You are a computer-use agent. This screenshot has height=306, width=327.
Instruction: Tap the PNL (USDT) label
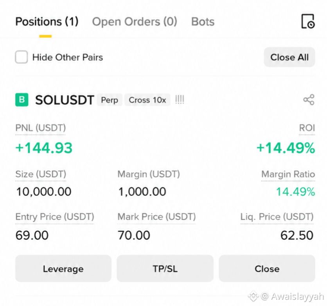[40, 128]
